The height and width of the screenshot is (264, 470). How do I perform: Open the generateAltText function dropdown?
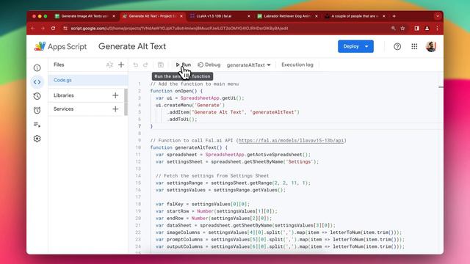248,65
